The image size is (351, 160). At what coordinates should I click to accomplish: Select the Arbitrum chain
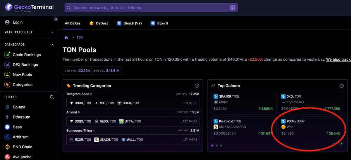pyautogui.click(x=16, y=137)
